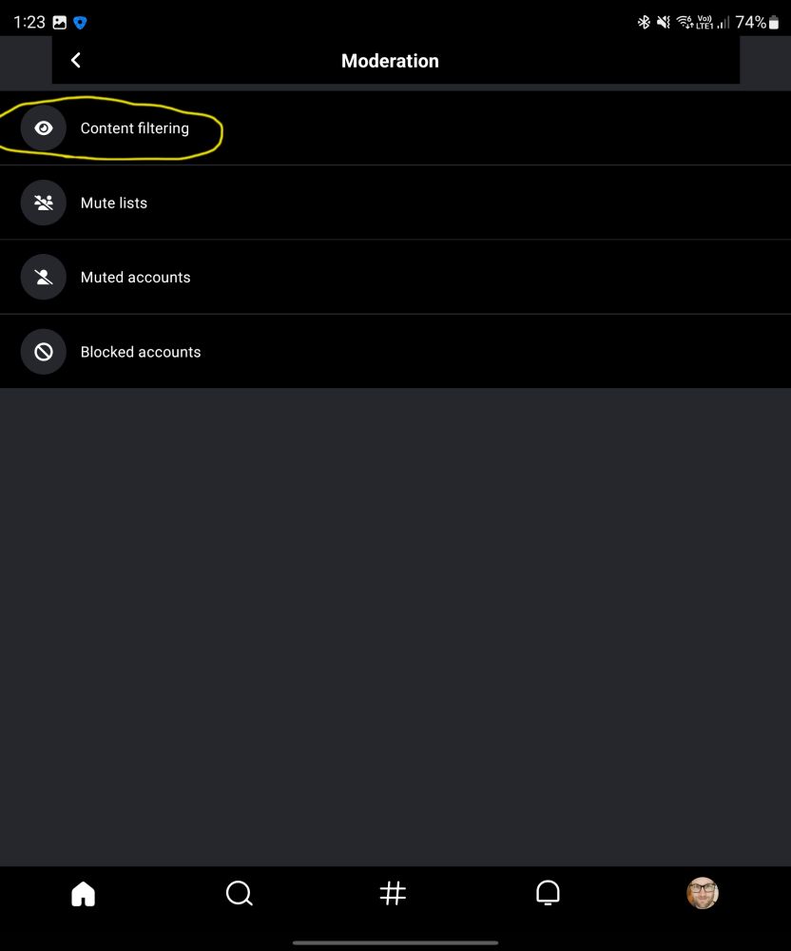Viewport: 791px width, 951px height.
Task: Select the Content filtering eye icon
Action: click(x=43, y=127)
